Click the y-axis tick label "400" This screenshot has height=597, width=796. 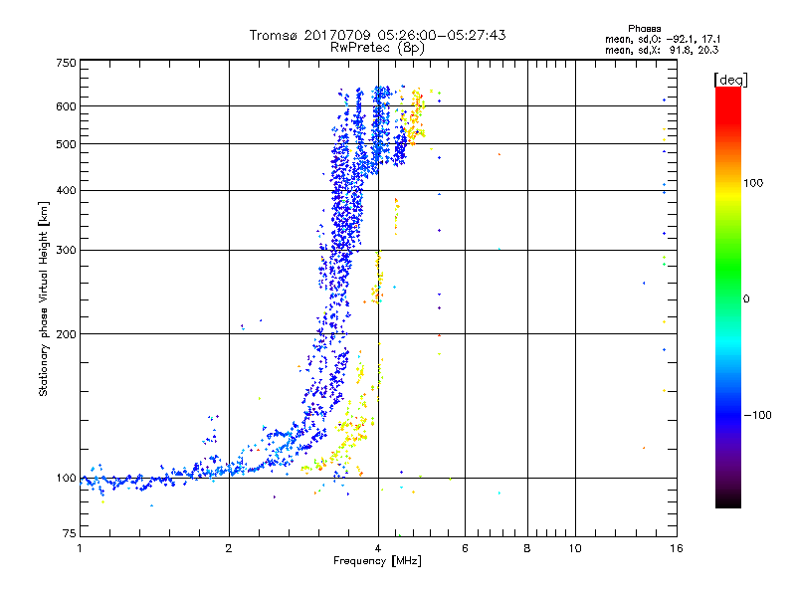(x=66, y=191)
